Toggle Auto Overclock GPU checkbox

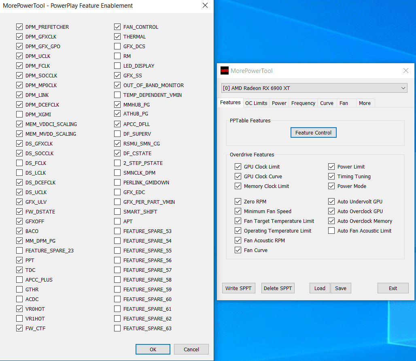coord(331,211)
